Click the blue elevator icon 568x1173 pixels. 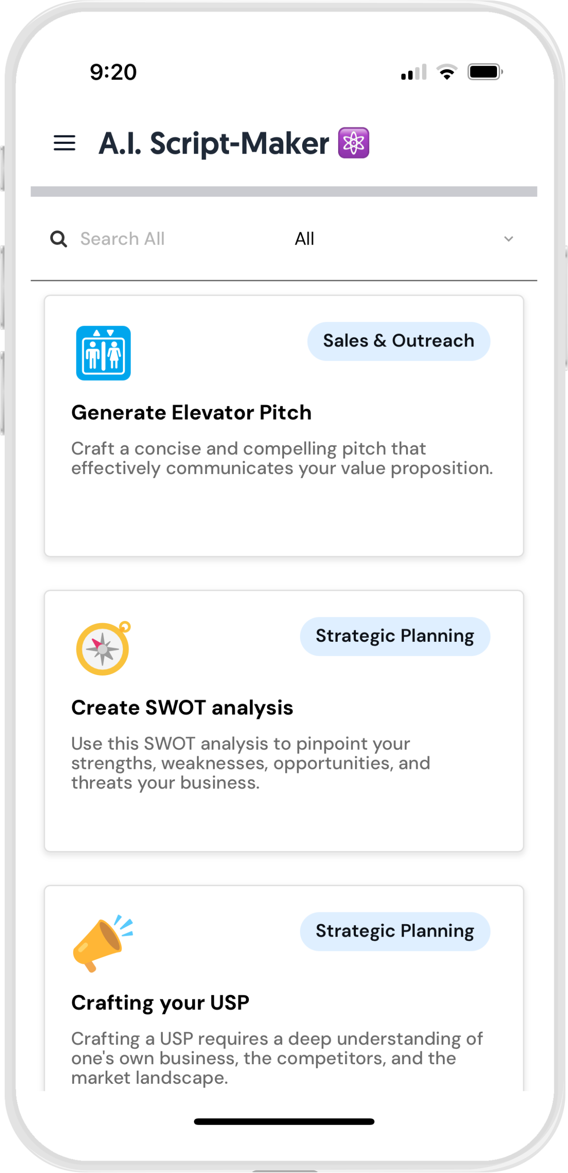click(x=103, y=353)
